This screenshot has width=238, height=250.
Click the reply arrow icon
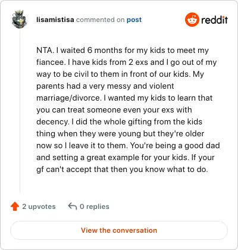pyautogui.click(x=73, y=206)
